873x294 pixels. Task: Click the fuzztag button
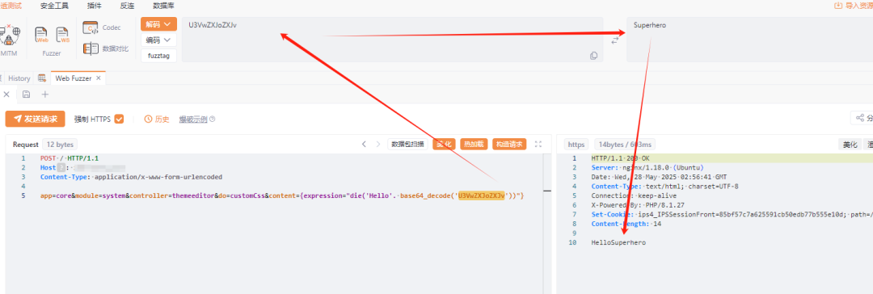(x=158, y=56)
